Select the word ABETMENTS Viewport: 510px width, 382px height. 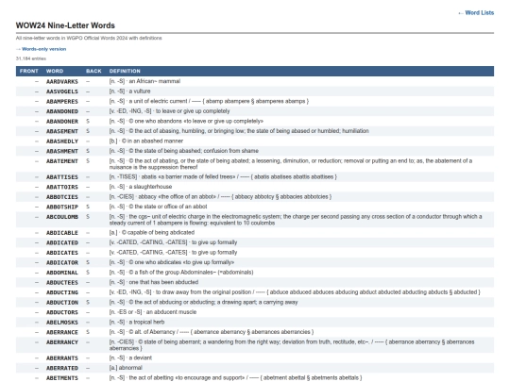click(x=62, y=378)
